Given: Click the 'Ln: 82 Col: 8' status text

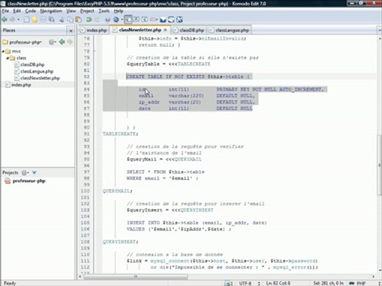Looking at the screenshot, I should tap(278, 283).
